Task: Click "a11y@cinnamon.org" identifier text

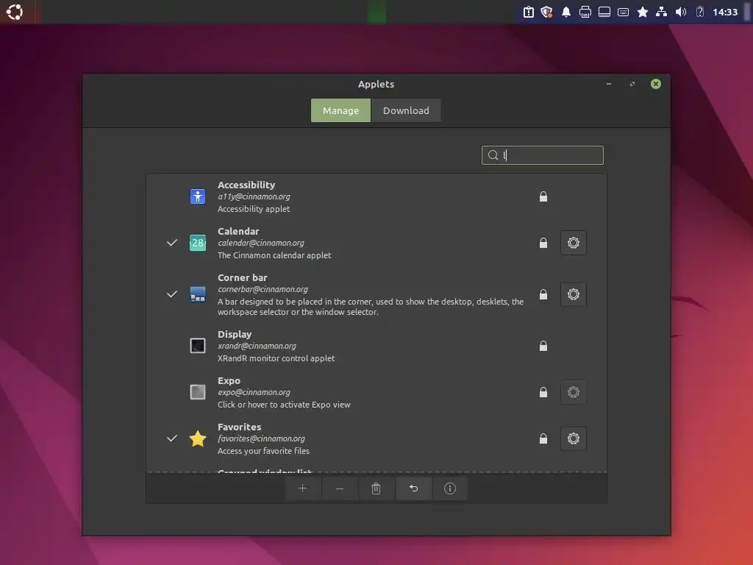Action: coord(254,196)
